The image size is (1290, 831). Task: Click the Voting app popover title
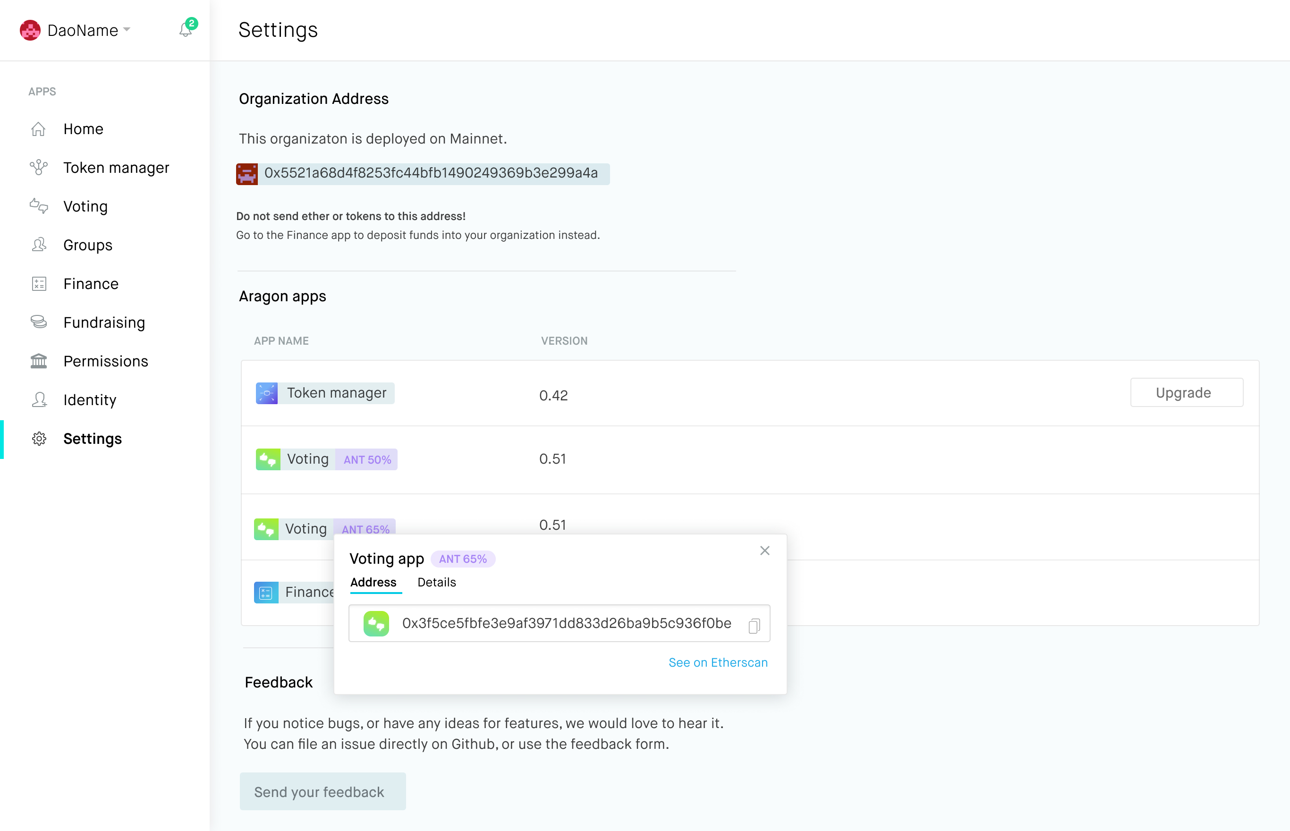[387, 559]
